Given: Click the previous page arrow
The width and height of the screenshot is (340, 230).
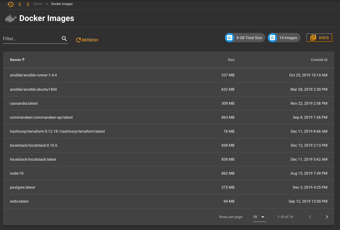Looking at the screenshot, I should point(310,217).
